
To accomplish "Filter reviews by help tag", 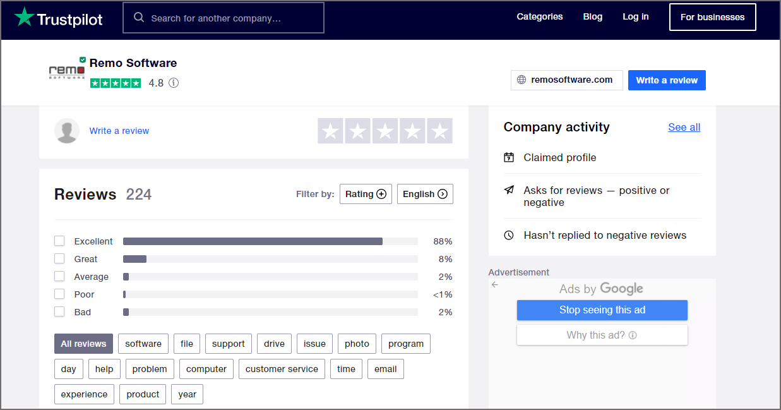I will [x=104, y=369].
